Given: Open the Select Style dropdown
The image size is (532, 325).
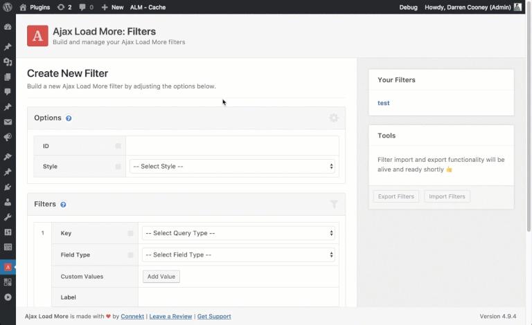Looking at the screenshot, I should [x=232, y=166].
